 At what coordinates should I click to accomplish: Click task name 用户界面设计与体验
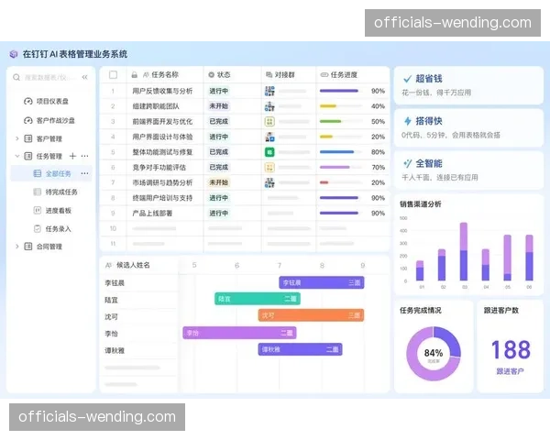click(162, 137)
